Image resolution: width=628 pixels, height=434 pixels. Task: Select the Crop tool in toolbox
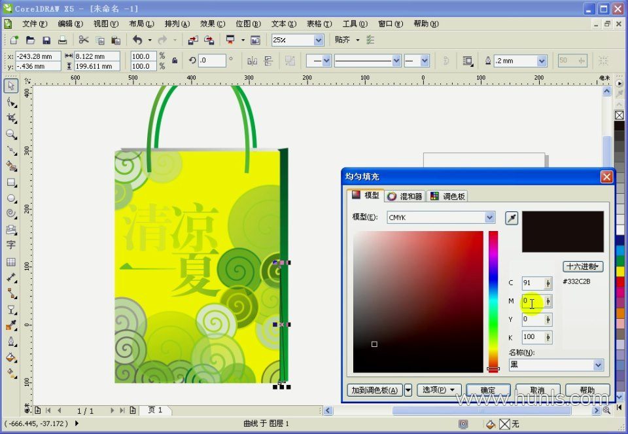click(11, 118)
